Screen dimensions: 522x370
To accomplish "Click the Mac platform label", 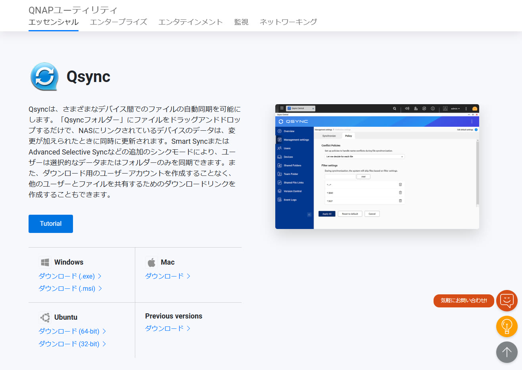I will point(168,262).
